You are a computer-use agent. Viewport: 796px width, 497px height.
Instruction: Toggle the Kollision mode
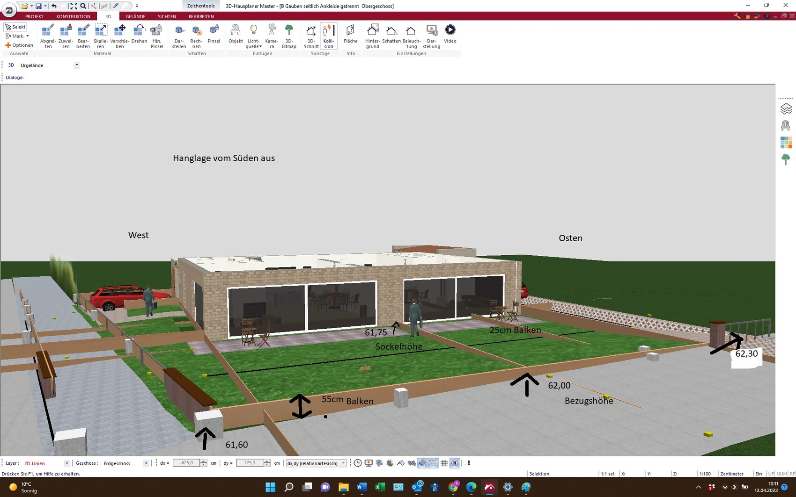coord(329,36)
